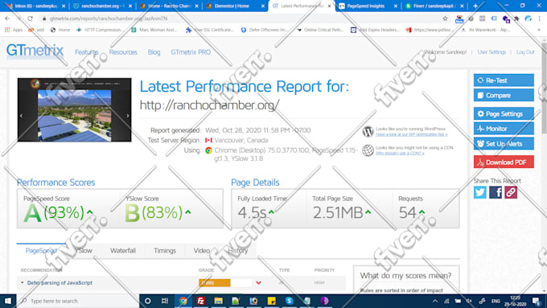Click the site screenshot thumbnail

75,110
